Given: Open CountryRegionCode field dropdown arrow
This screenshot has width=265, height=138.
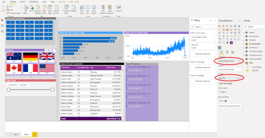Looking at the screenshot, I should [237, 61].
